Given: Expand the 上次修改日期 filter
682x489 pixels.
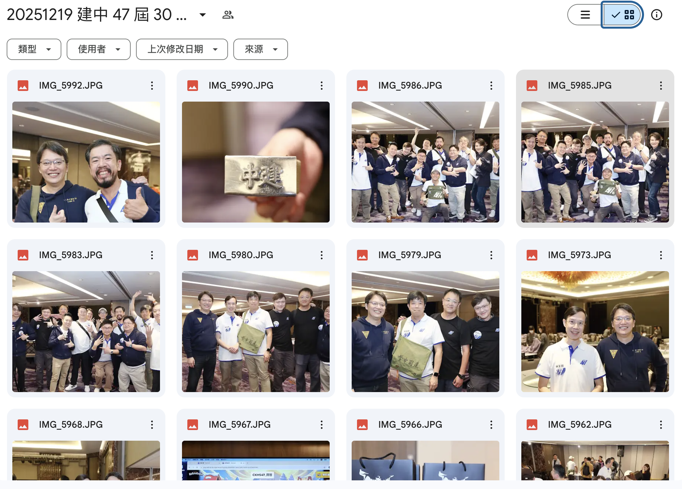Looking at the screenshot, I should (x=182, y=49).
